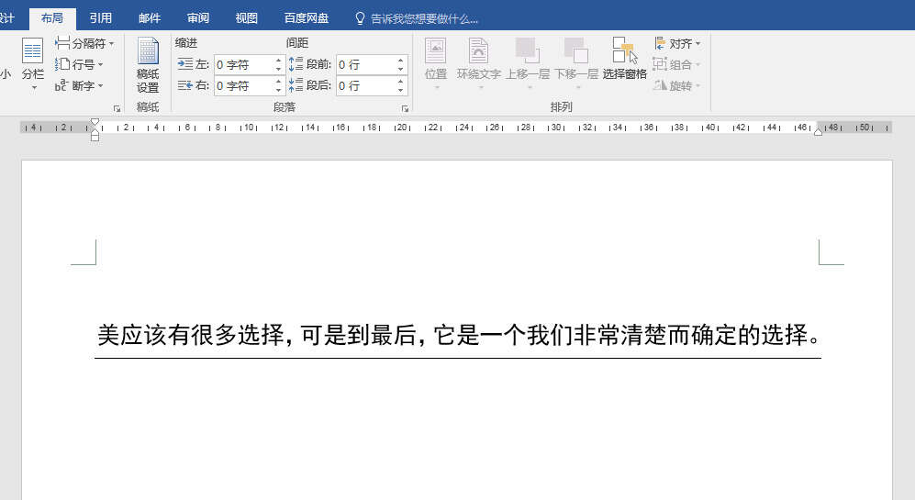
Task: Open the page setup dialog launcher
Action: [117, 108]
